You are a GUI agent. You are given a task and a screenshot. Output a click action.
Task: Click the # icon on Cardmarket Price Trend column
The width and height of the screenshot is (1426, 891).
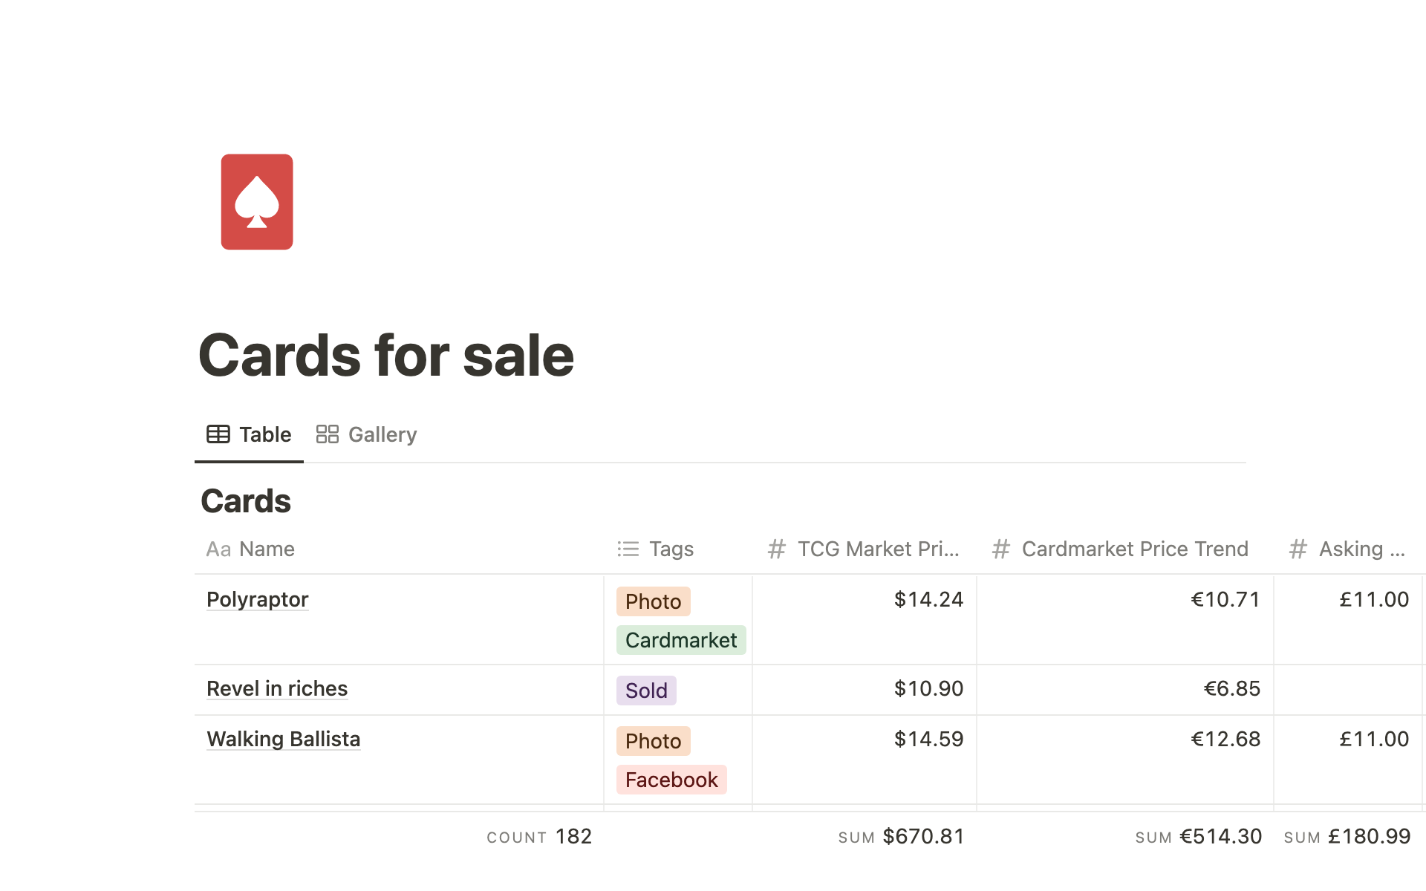(x=1000, y=549)
